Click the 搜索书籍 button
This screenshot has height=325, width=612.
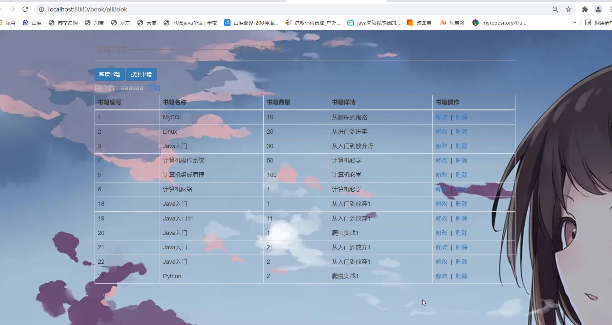tap(141, 74)
